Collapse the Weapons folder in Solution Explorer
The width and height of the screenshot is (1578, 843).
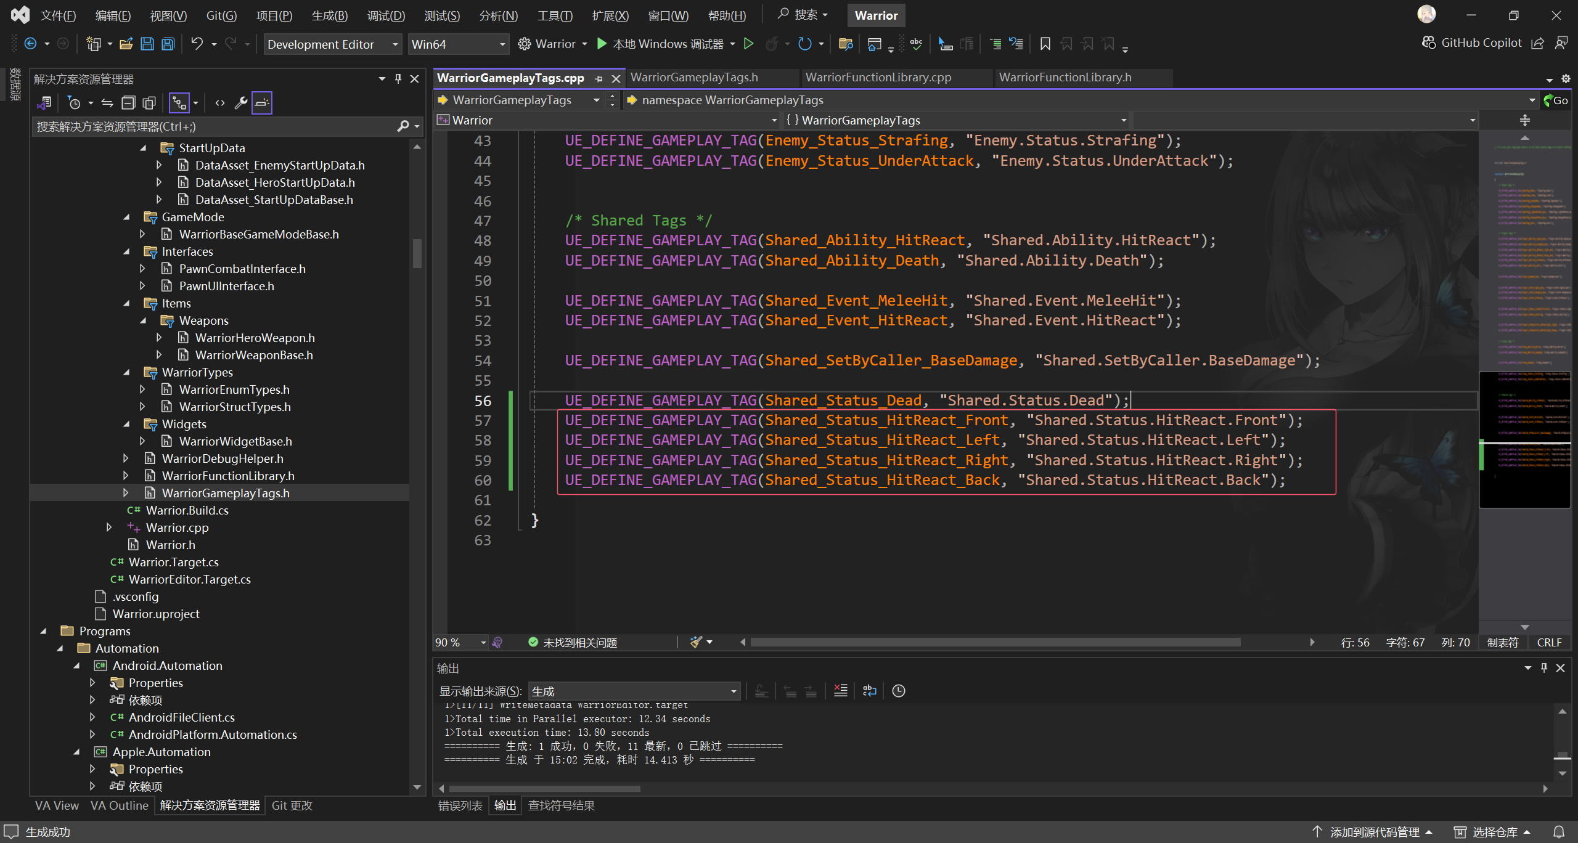(144, 320)
